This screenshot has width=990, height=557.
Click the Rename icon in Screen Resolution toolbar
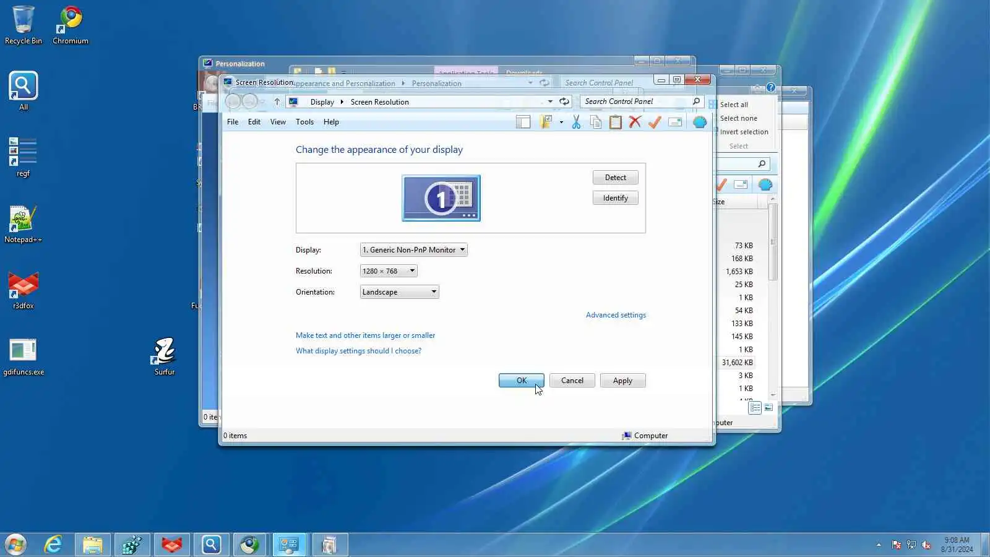click(675, 122)
